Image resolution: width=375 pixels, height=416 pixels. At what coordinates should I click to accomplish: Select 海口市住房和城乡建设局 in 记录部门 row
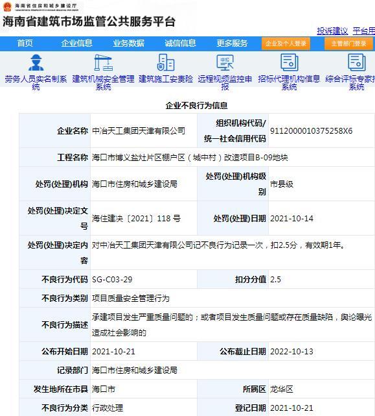point(135,371)
